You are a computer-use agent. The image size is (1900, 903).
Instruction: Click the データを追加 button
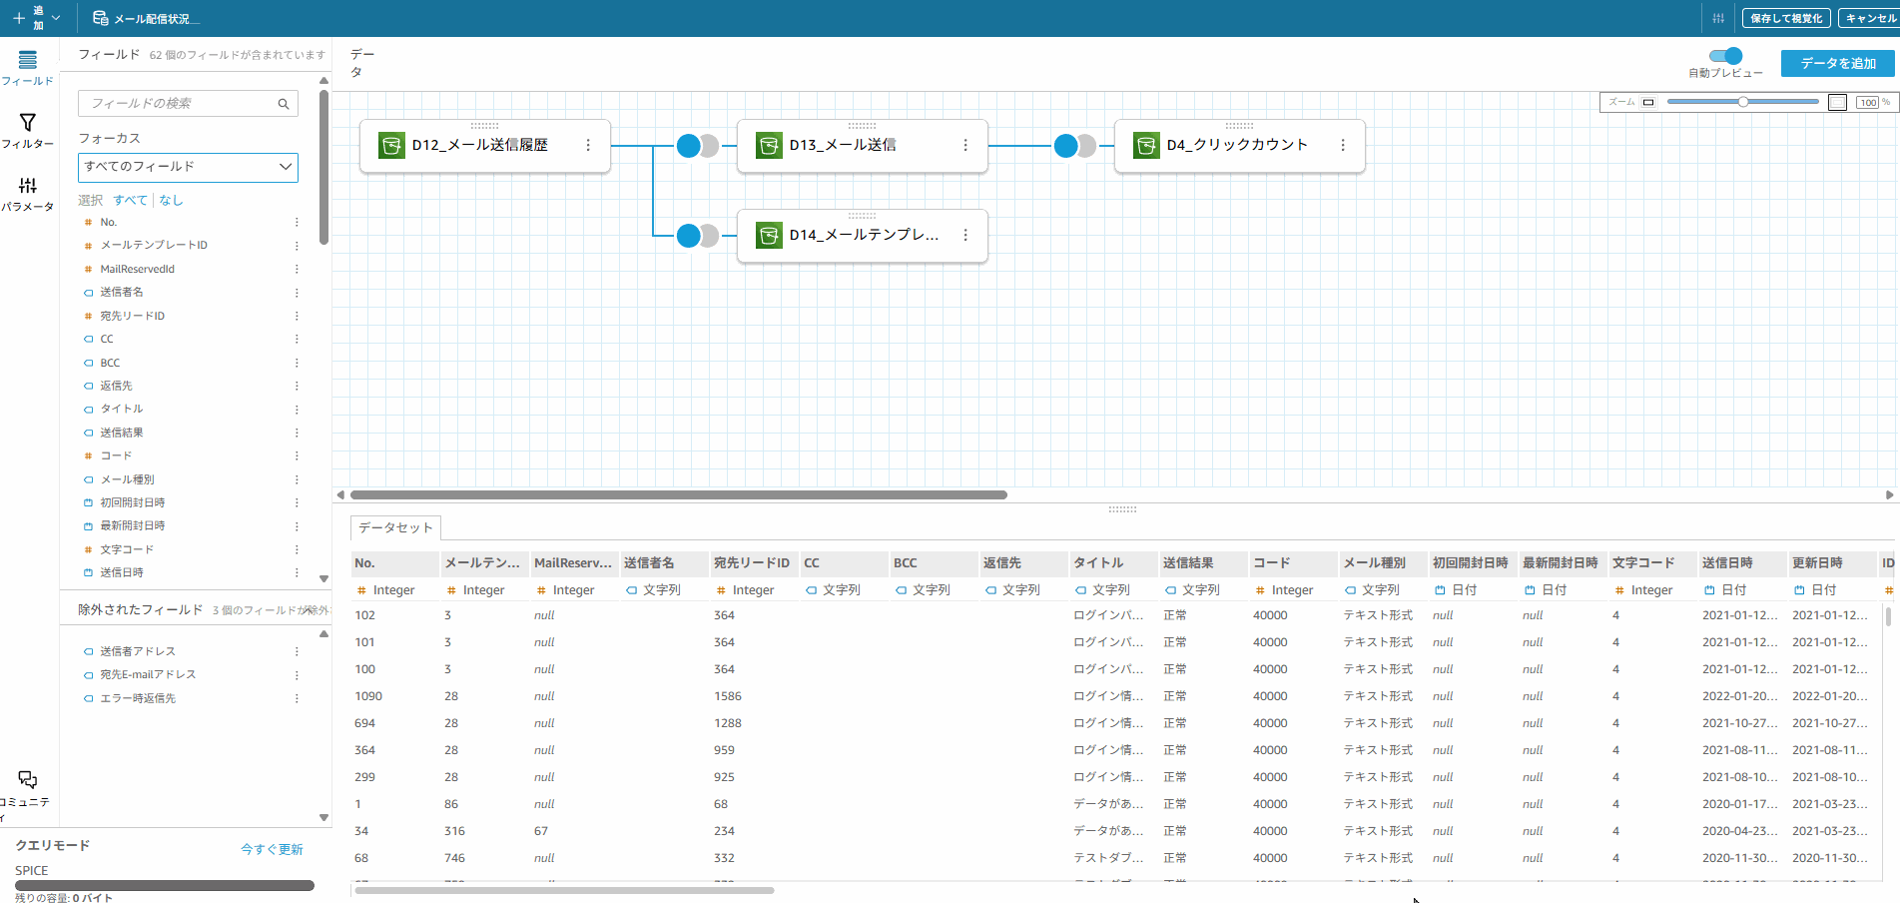coord(1838,63)
